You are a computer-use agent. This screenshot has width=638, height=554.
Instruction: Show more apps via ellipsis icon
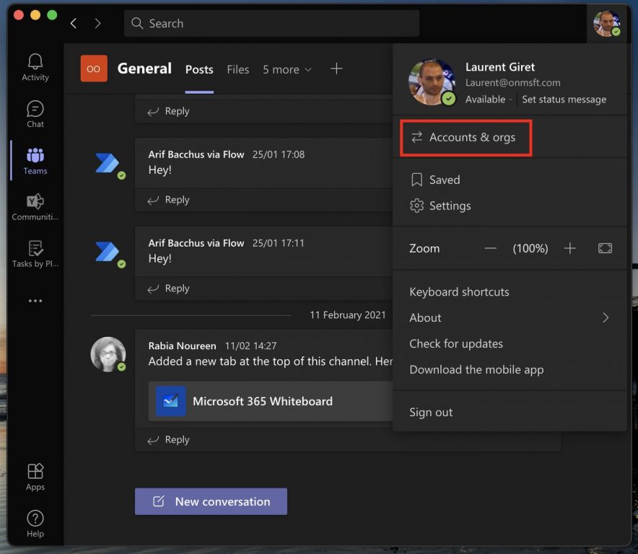point(35,301)
